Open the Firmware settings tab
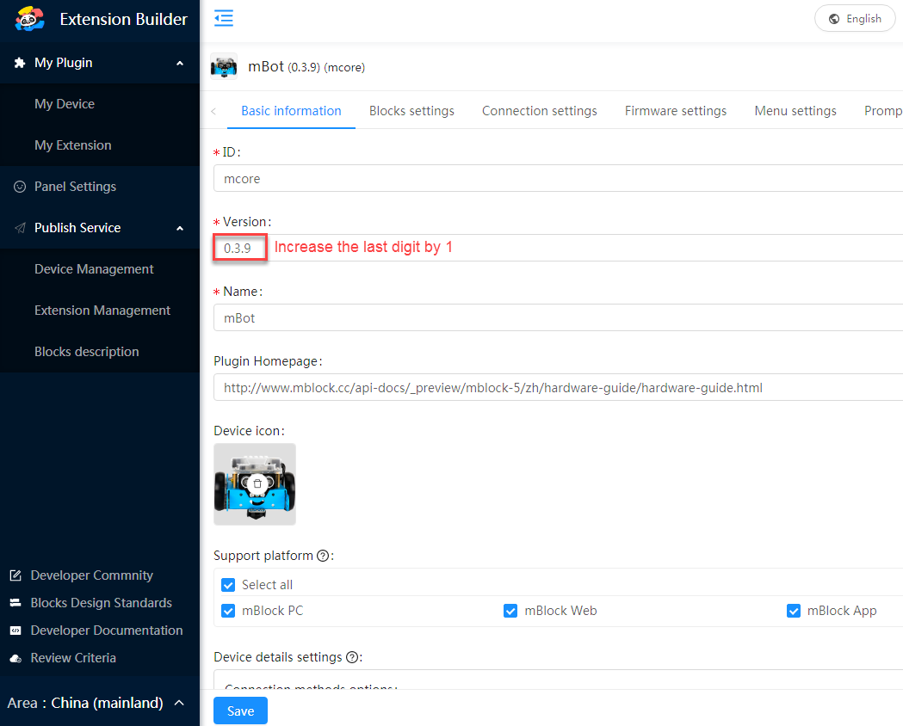The width and height of the screenshot is (903, 726). (x=676, y=111)
